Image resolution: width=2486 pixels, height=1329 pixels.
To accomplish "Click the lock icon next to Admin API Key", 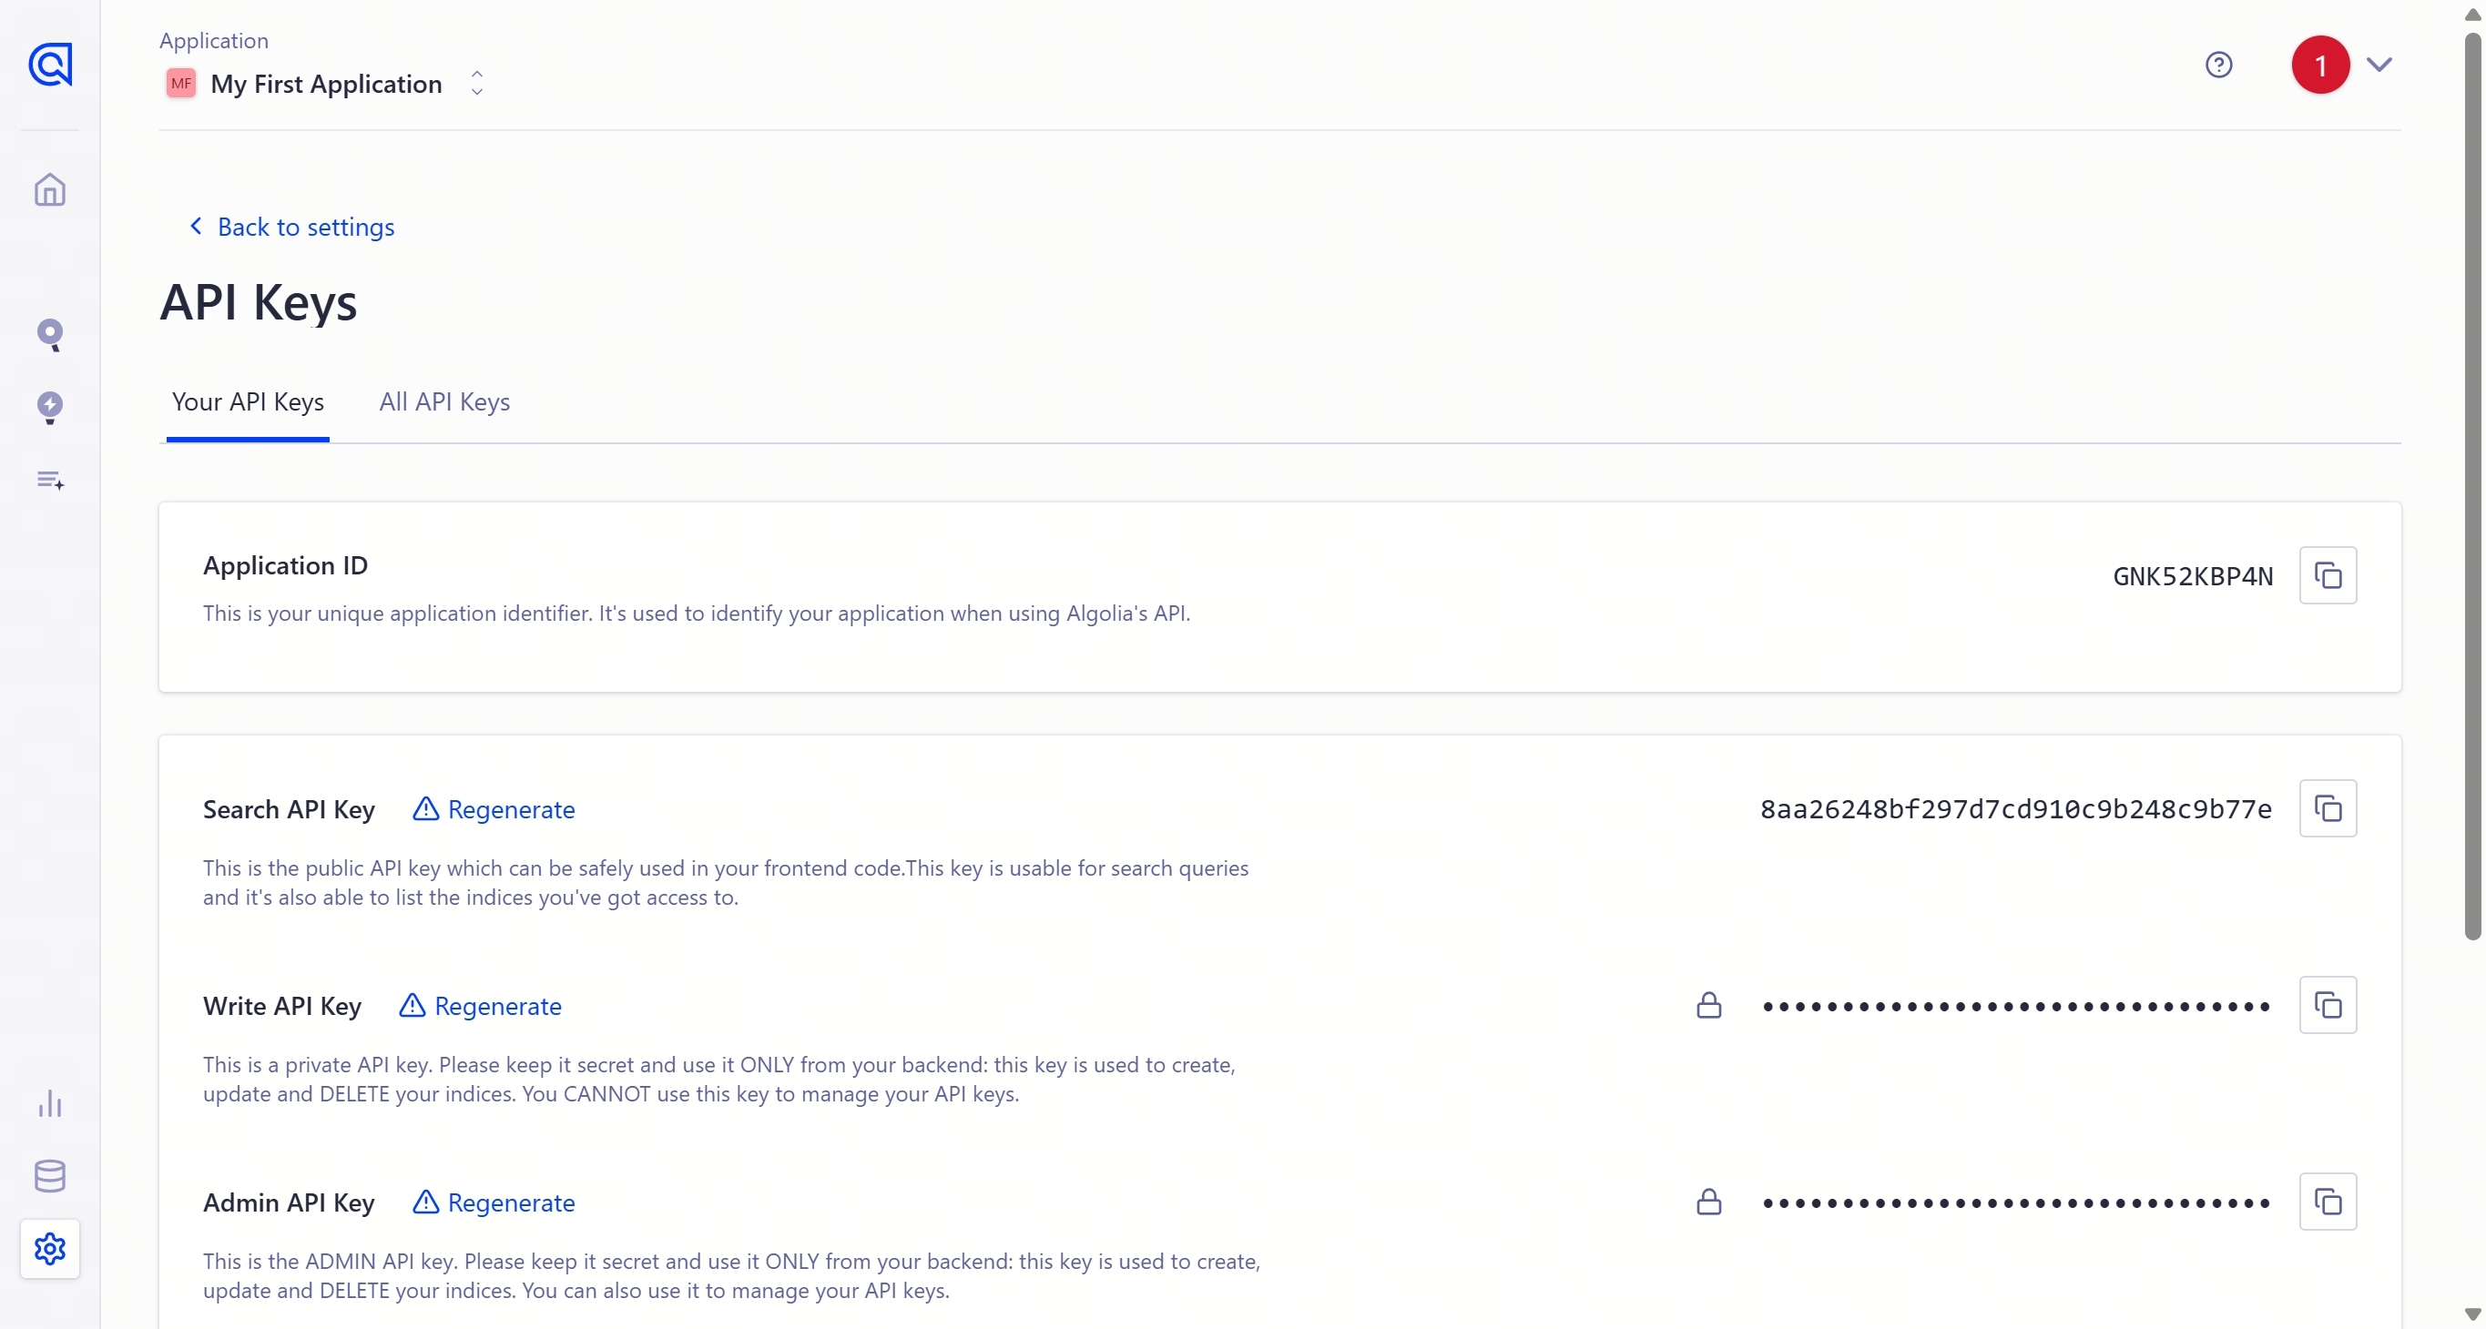I will tap(1709, 1202).
